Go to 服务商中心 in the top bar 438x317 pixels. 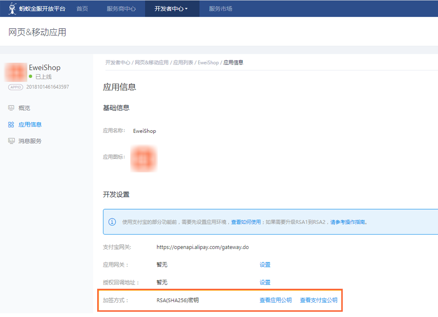pyautogui.click(x=121, y=9)
